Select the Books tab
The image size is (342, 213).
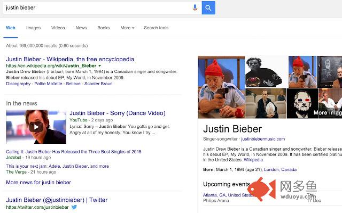click(x=103, y=28)
